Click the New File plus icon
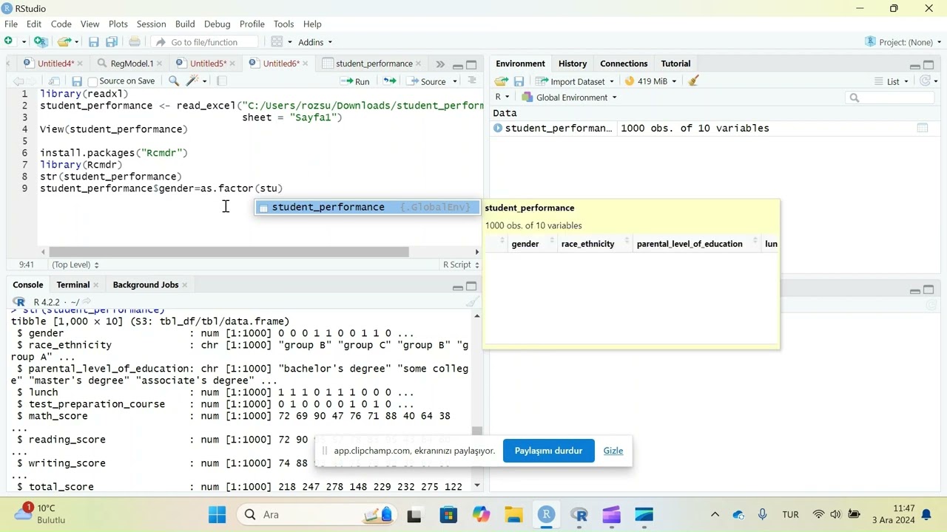The width and height of the screenshot is (947, 532). point(9,42)
